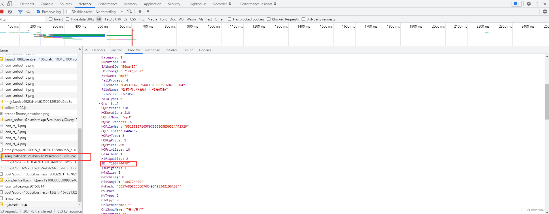Image resolution: width=549 pixels, height=214 pixels.
Task: Open the Lighthouse tab
Action: pyautogui.click(x=198, y=4)
